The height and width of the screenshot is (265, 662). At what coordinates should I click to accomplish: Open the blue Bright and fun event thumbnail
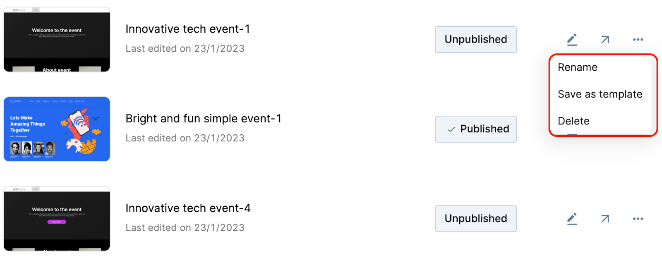point(57,129)
